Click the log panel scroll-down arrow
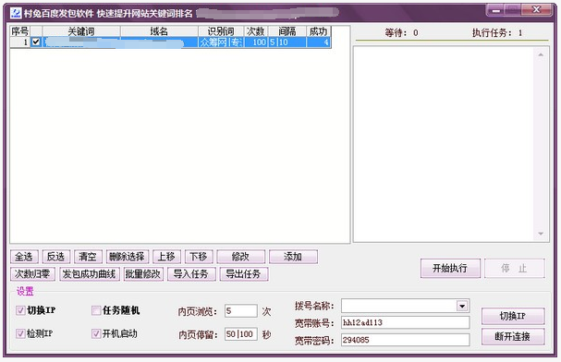The height and width of the screenshot is (362, 561). [x=541, y=234]
